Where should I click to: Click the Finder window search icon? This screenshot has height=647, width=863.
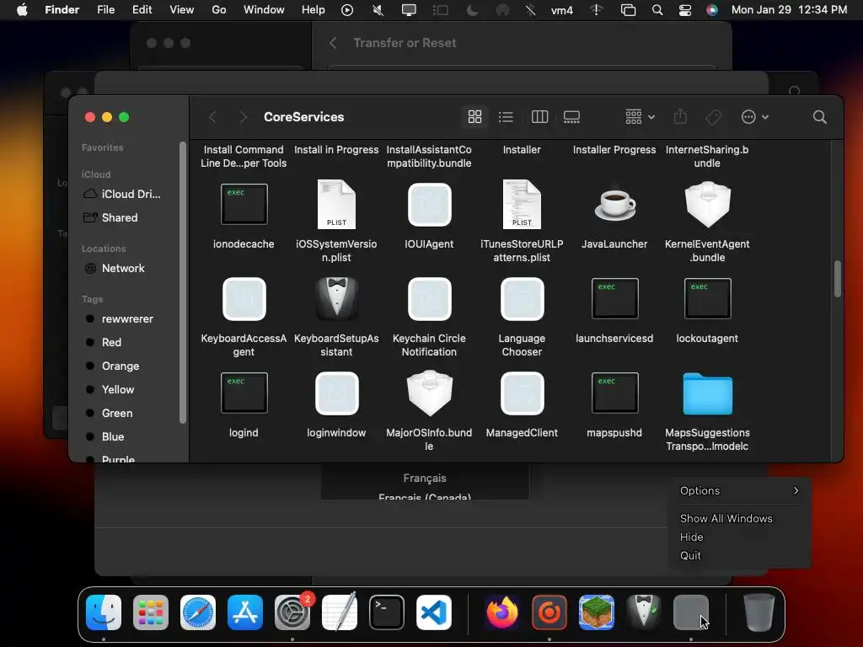(x=819, y=116)
